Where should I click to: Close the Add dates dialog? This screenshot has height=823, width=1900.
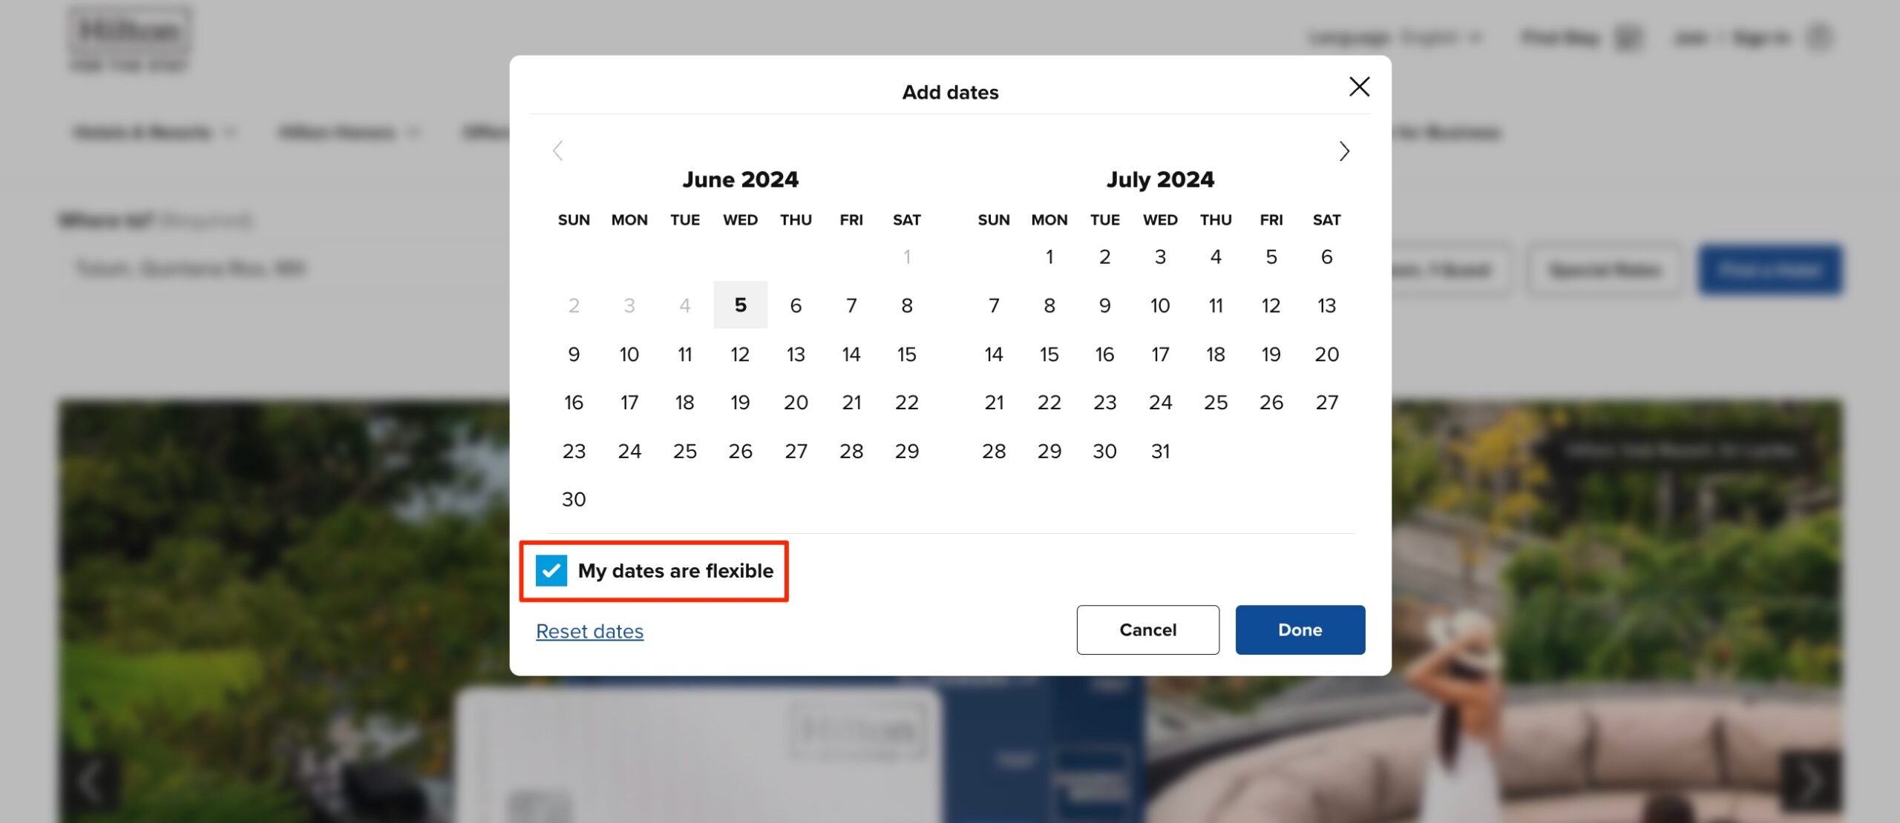pyautogui.click(x=1359, y=87)
